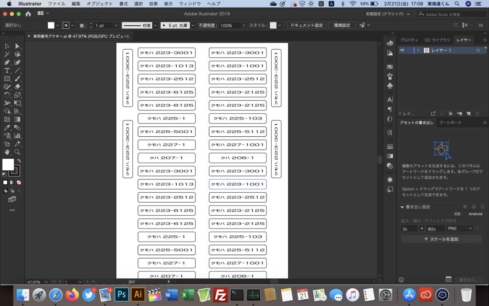Open the 2x scale dropdown
Image resolution: width=489 pixels, height=306 pixels.
[421, 229]
